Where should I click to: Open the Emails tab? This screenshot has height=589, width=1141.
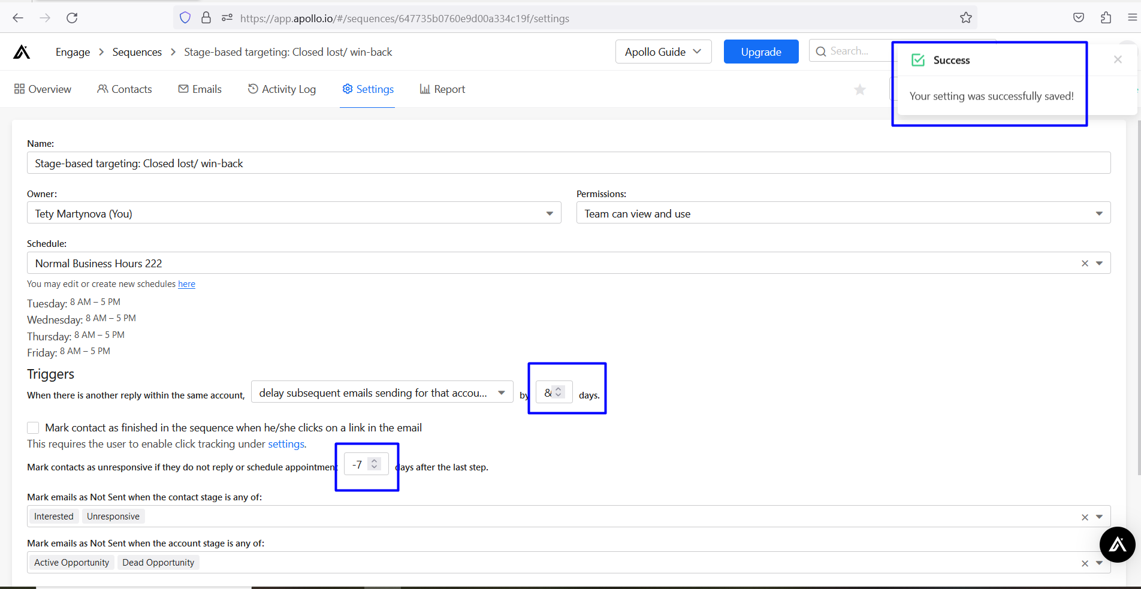[x=200, y=89]
